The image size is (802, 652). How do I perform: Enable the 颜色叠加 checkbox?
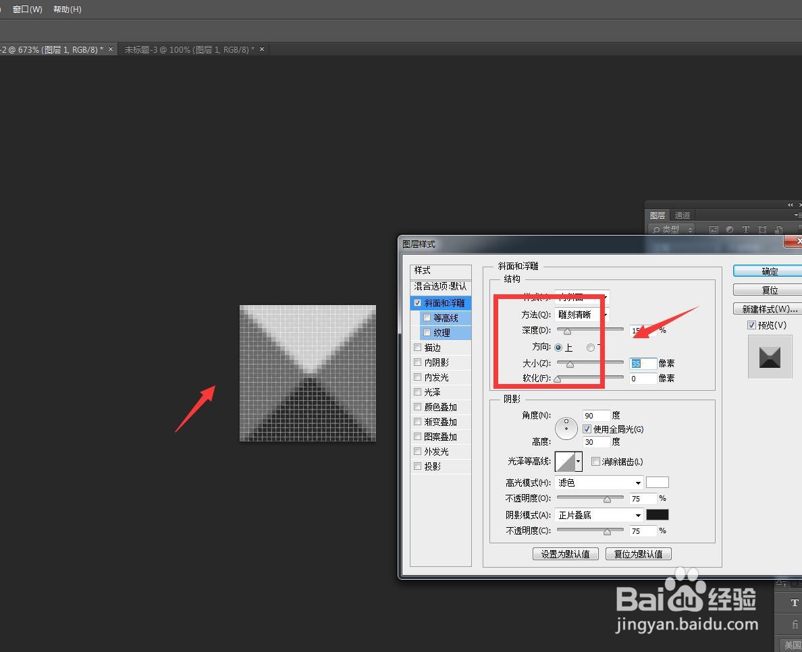(418, 406)
